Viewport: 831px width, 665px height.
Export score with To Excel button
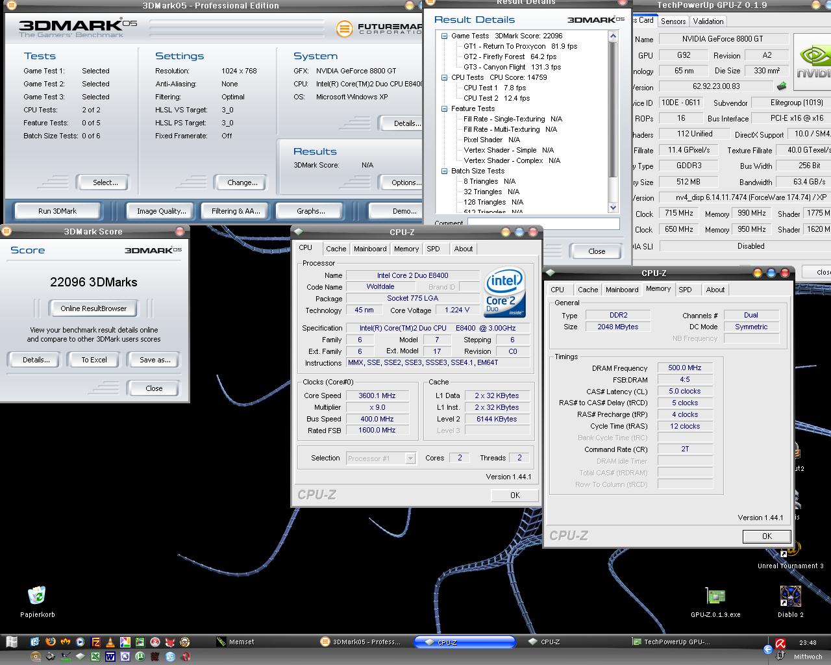coord(94,360)
